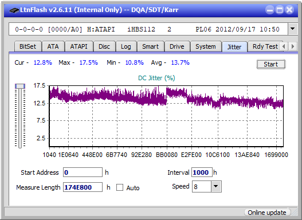Click the Measure Length input field
Screen dimensions: 302x220
point(83,187)
